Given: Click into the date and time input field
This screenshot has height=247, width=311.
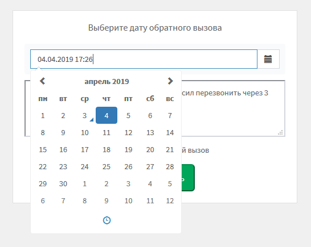Looking at the screenshot, I should point(144,59).
